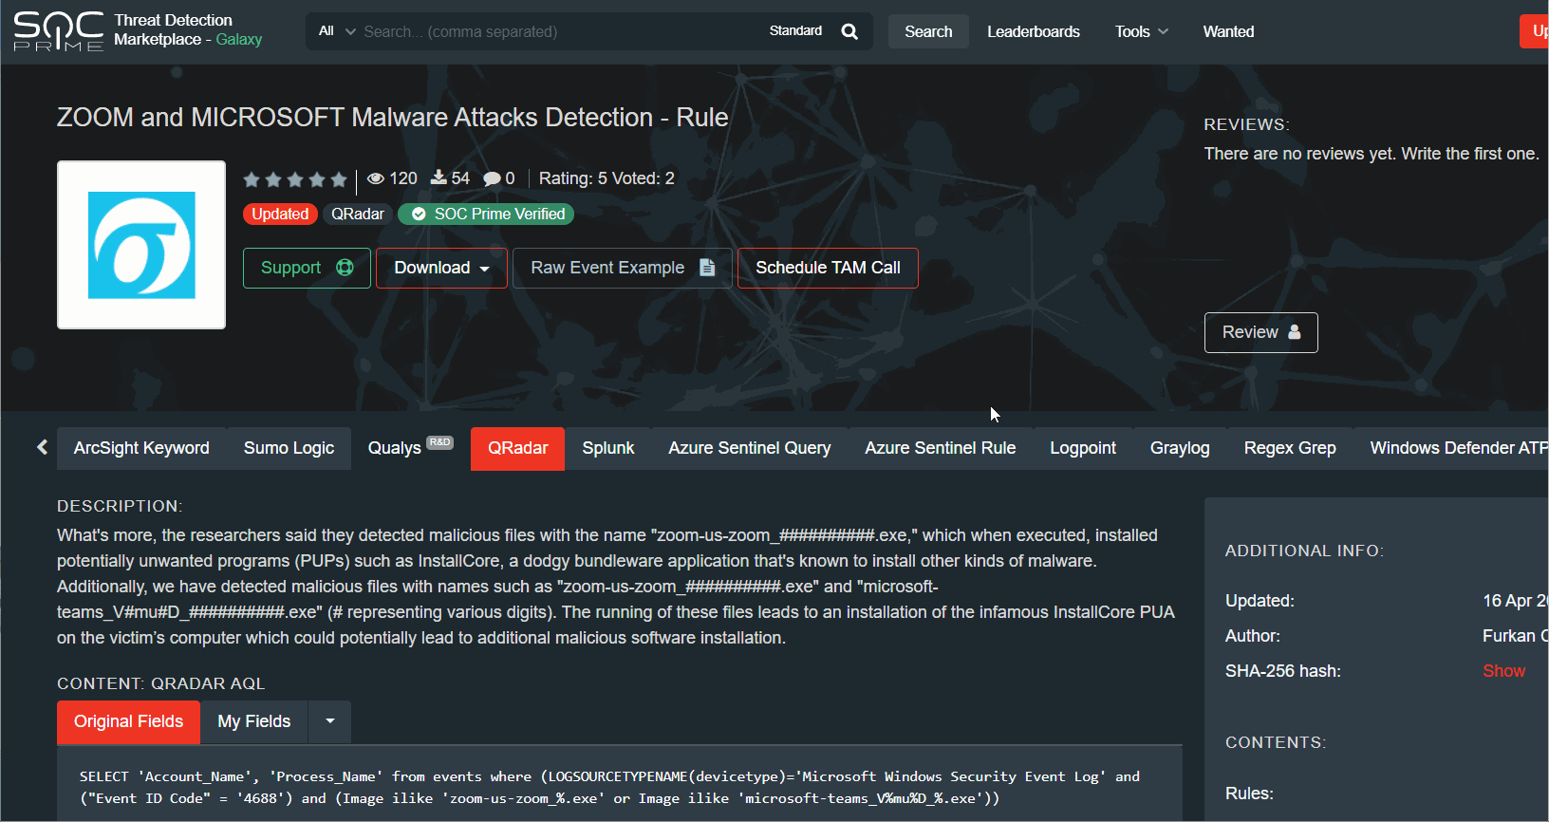Click into the search input field
1549x822 pixels.
pyautogui.click(x=560, y=31)
